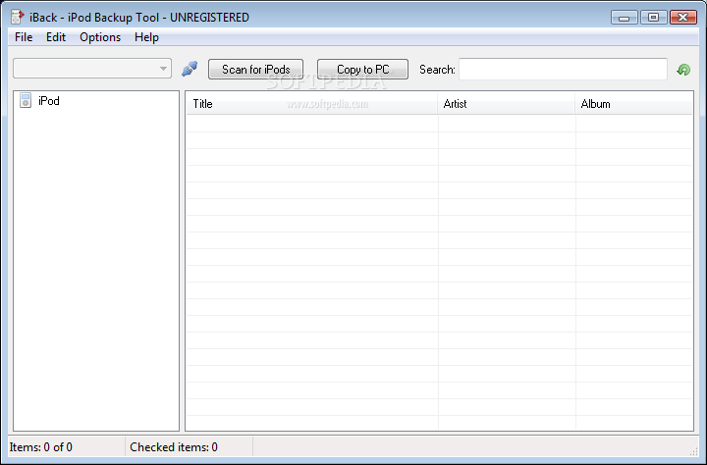Select the iPod tree item
707x465 pixels.
pos(49,101)
